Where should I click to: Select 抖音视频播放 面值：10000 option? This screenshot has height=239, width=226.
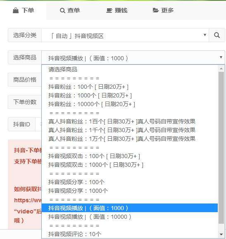pyautogui.click(x=130, y=217)
